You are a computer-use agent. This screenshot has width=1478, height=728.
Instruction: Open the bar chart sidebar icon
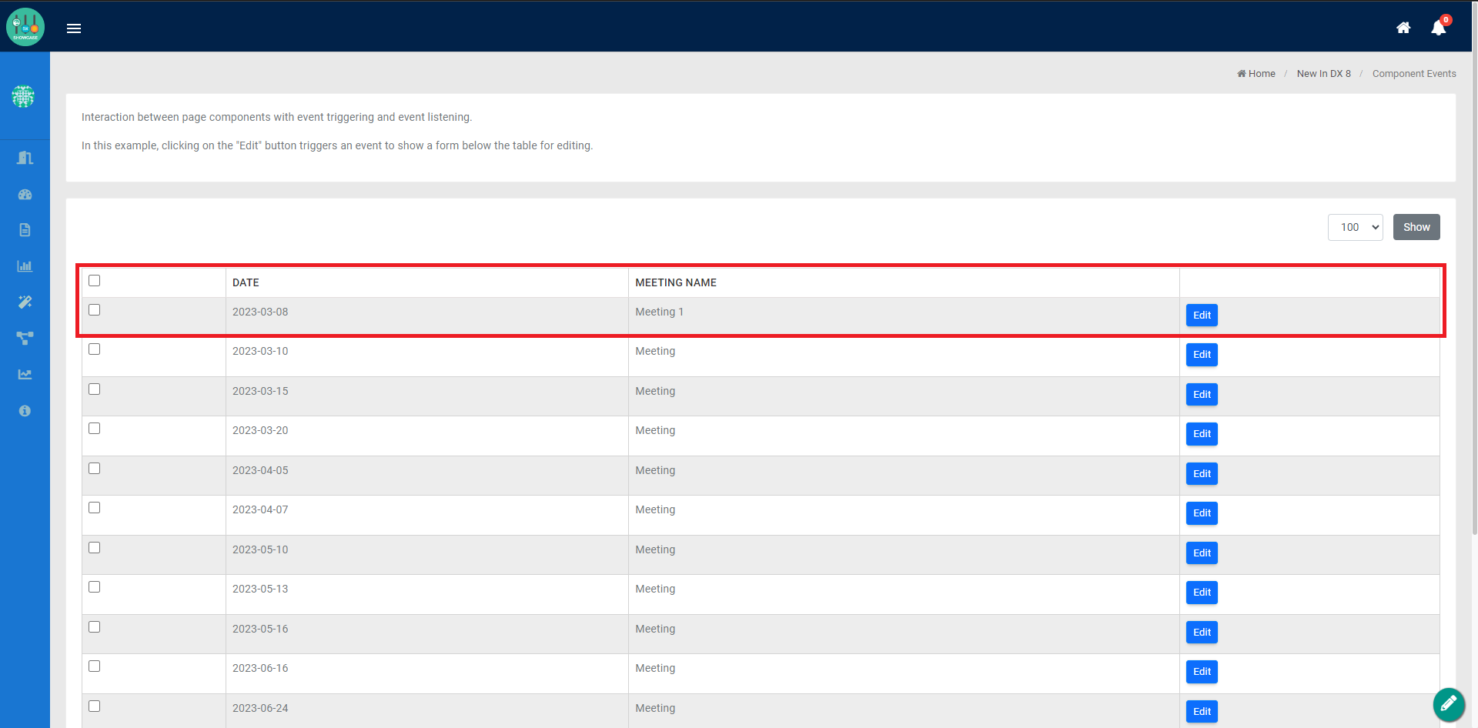25,266
